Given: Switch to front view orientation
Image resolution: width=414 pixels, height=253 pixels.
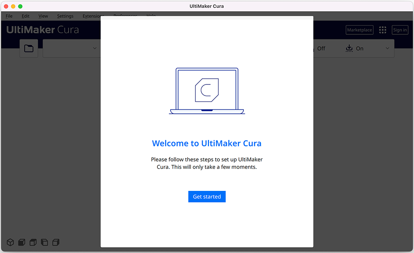Looking at the screenshot, I should coord(21,242).
